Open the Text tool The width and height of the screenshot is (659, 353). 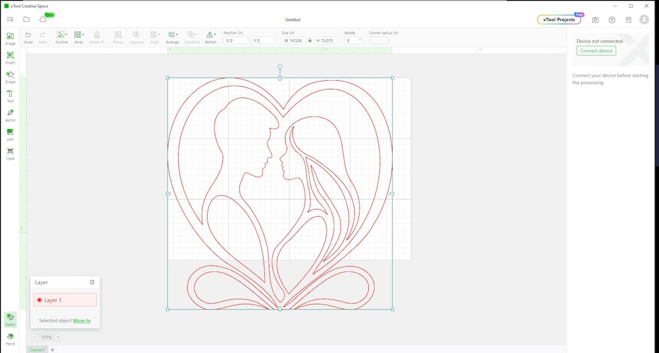pyautogui.click(x=10, y=96)
